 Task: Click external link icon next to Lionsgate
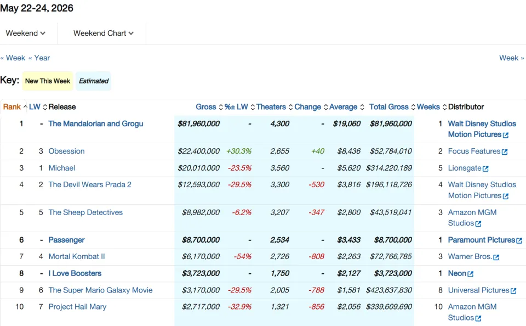(485, 168)
